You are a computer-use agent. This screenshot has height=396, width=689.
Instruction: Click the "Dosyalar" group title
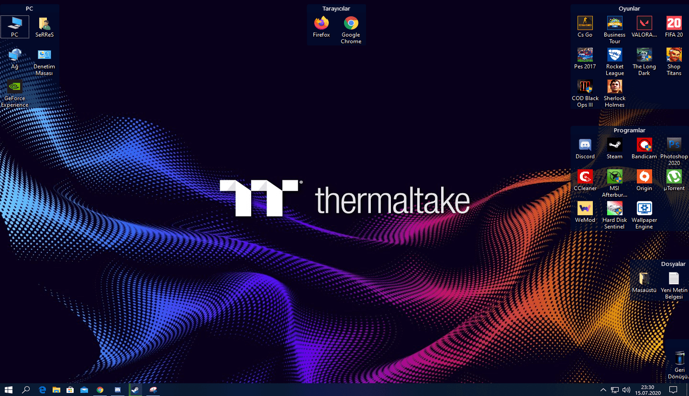(x=673, y=264)
